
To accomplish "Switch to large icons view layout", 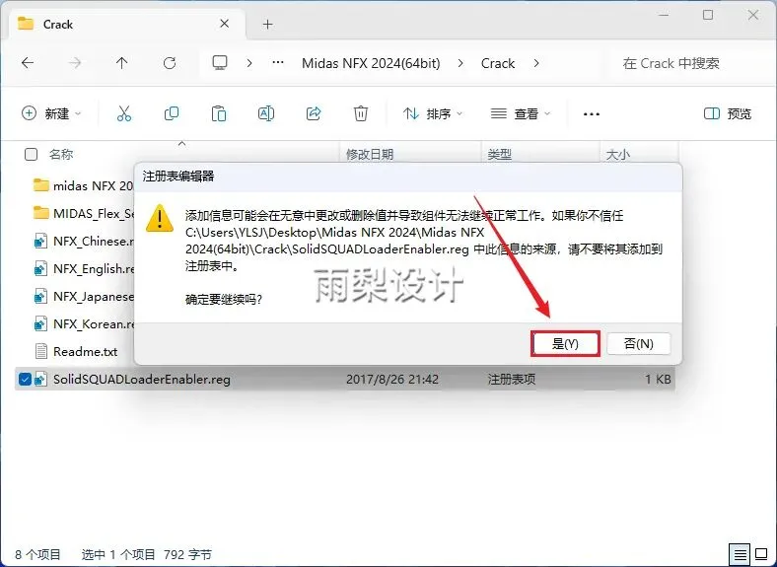I will point(761,554).
